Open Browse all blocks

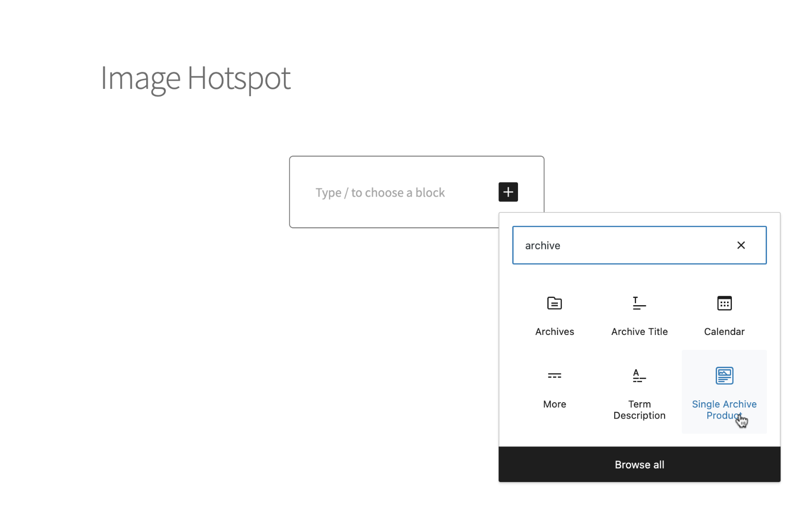tap(639, 464)
